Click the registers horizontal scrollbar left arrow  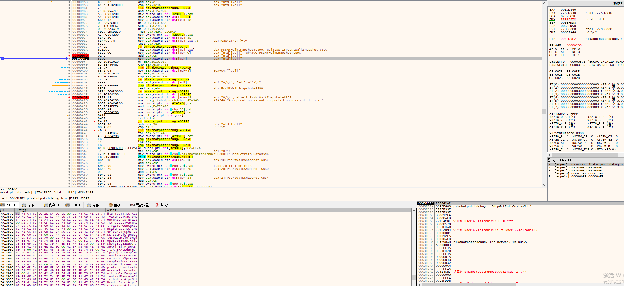[549, 155]
